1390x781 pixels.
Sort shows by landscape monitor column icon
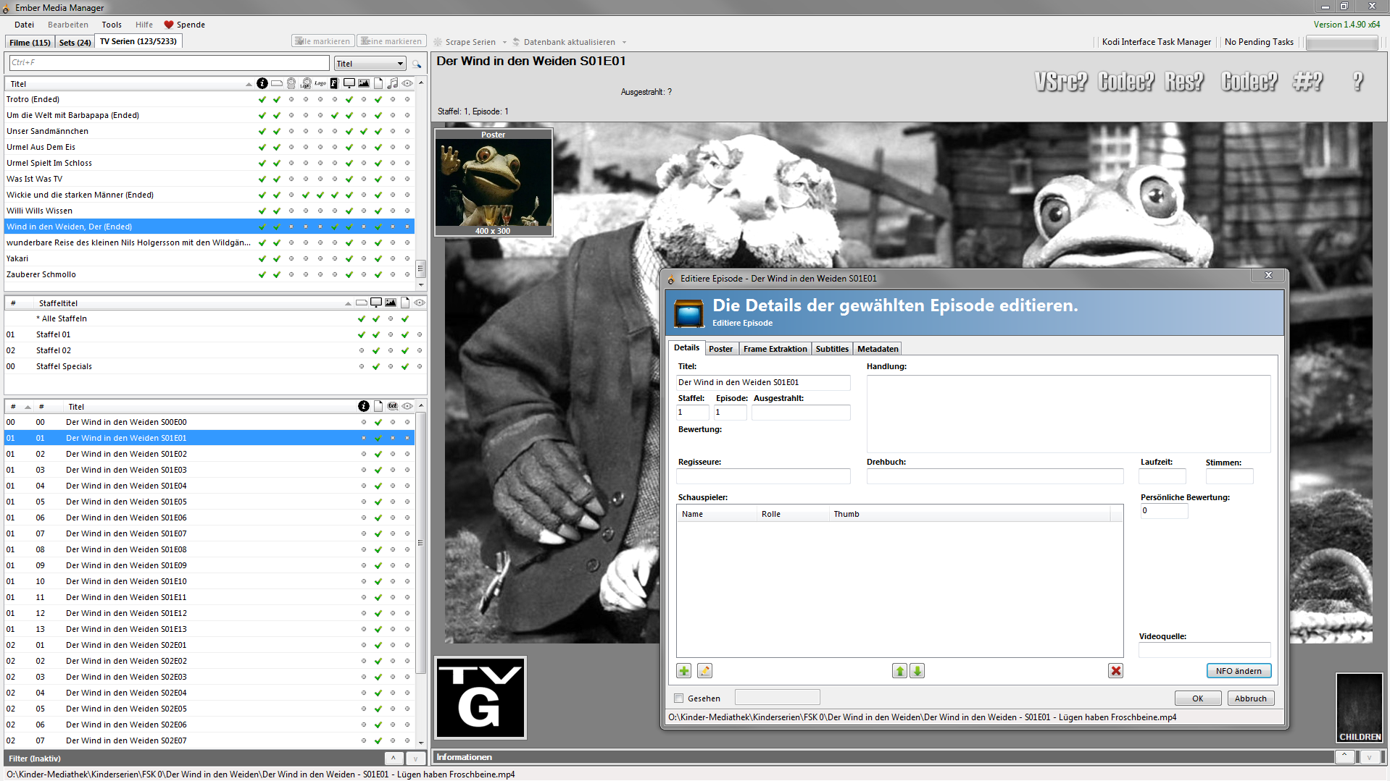pos(349,83)
